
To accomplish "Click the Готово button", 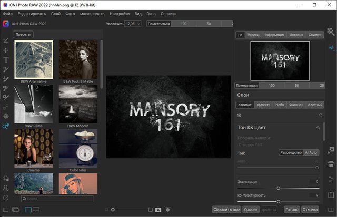I will [x=291, y=209].
